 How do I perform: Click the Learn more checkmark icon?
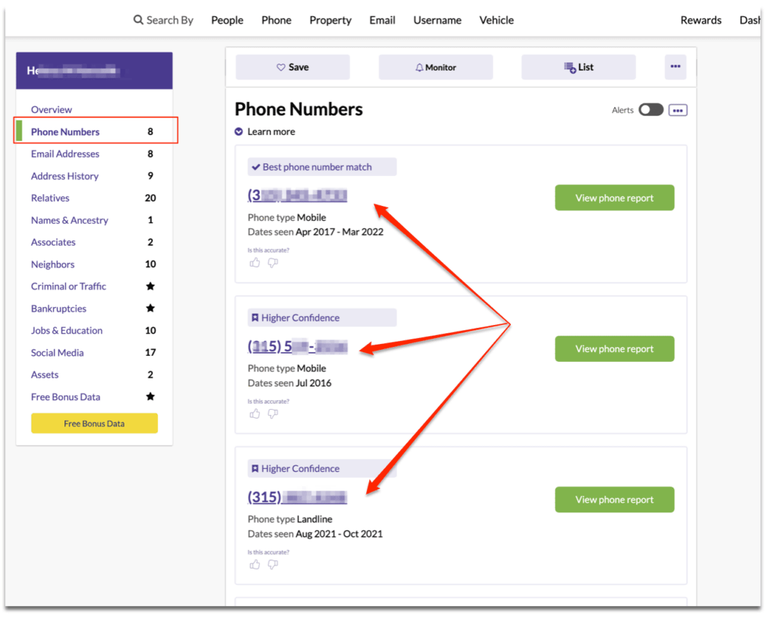(240, 131)
